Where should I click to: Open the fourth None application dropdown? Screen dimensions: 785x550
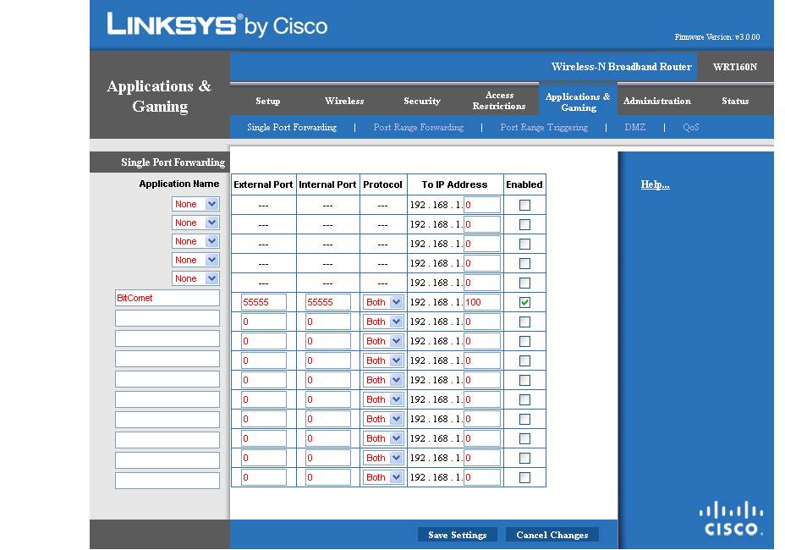point(195,260)
